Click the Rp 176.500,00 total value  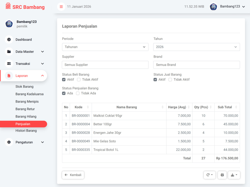pyautogui.click(x=227, y=158)
